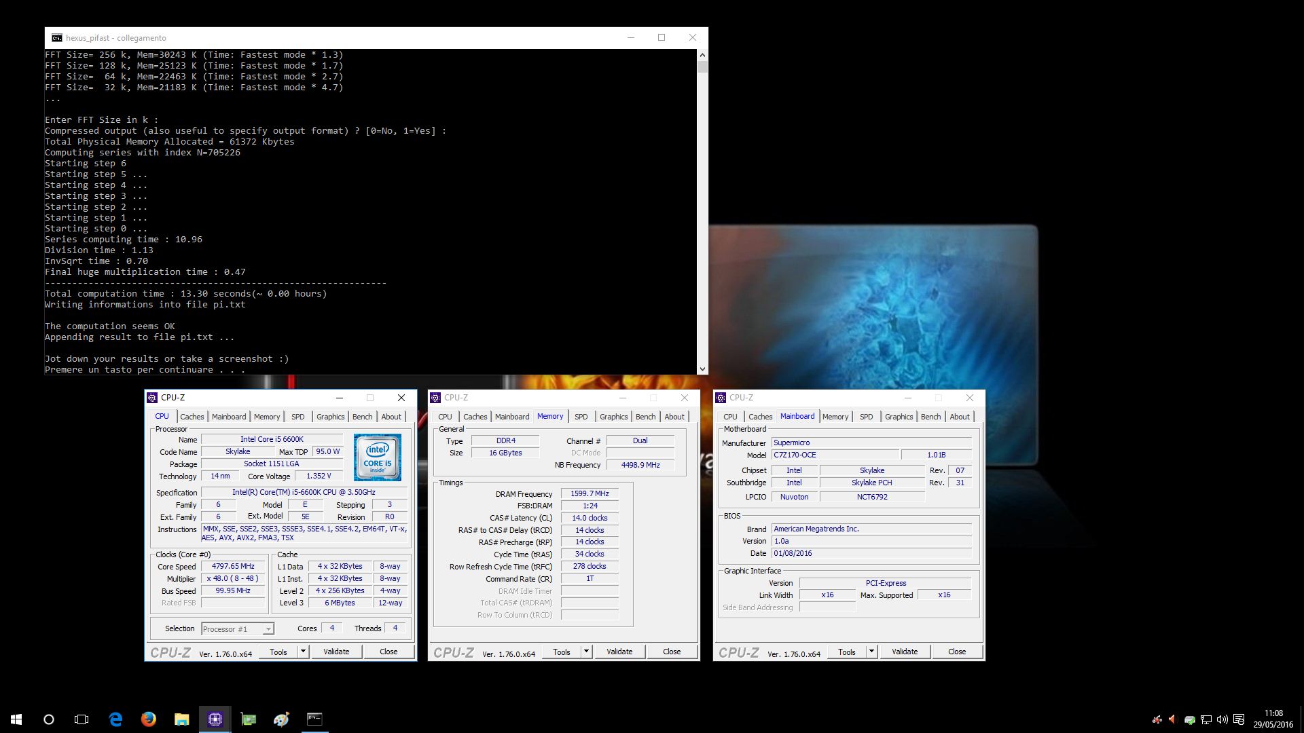Click the title icon of the CPU-Z window showing the CPU tab
This screenshot has height=733, width=1304.
point(153,398)
